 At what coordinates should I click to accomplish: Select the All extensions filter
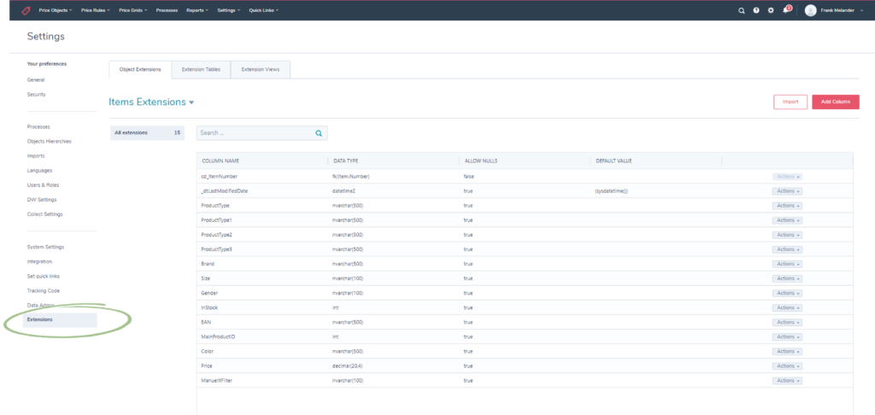[x=147, y=132]
